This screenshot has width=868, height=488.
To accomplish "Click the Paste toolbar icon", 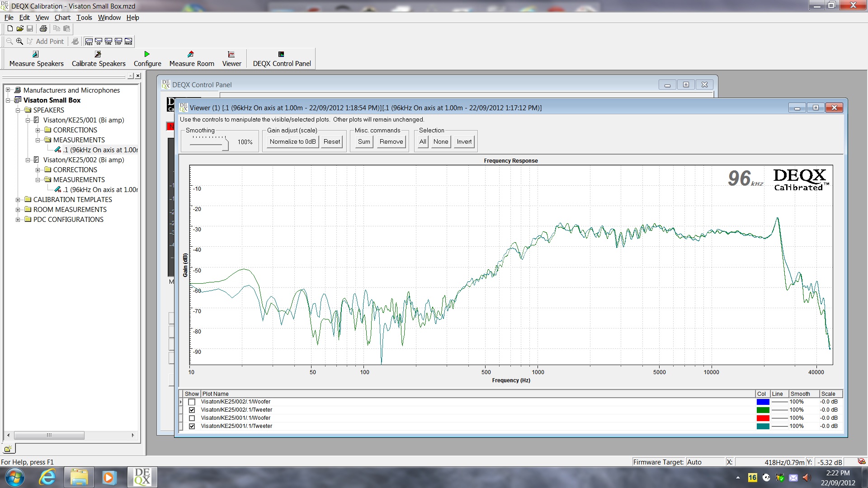I will tap(66, 28).
